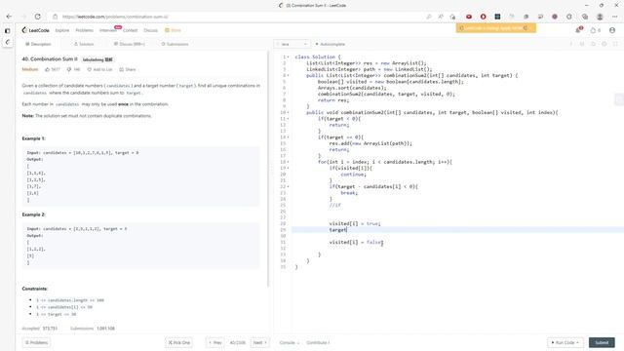Open the Contest nav item
Viewport: 624px width, 351px height.
[x=130, y=30]
